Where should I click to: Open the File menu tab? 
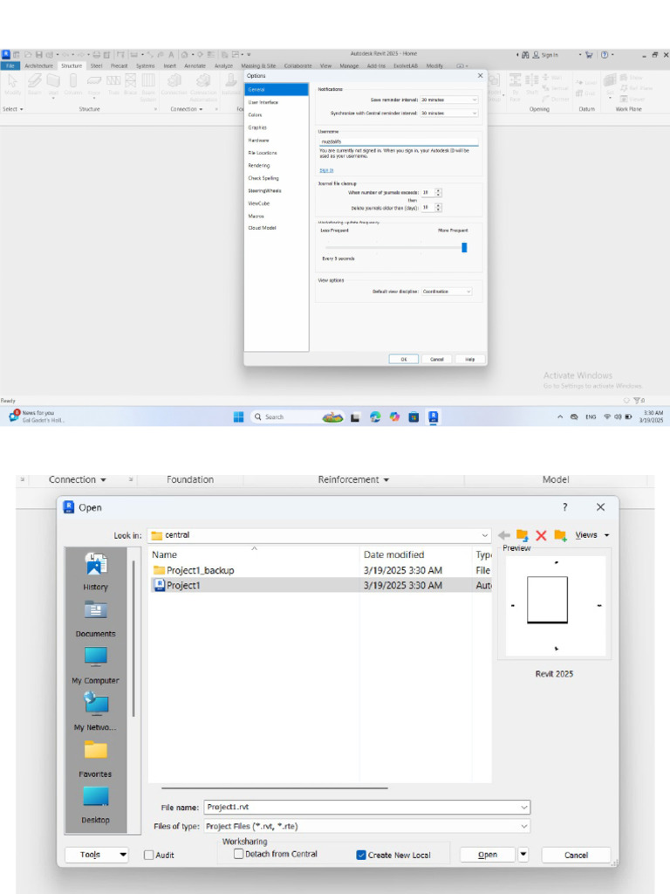click(10, 65)
